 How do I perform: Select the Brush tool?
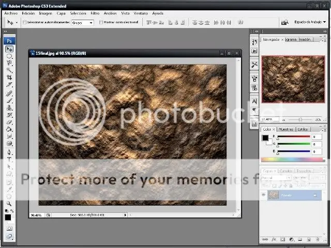tap(9, 101)
